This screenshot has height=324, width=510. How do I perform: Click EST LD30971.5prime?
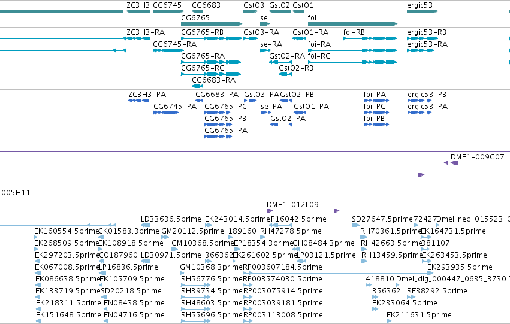point(171,255)
